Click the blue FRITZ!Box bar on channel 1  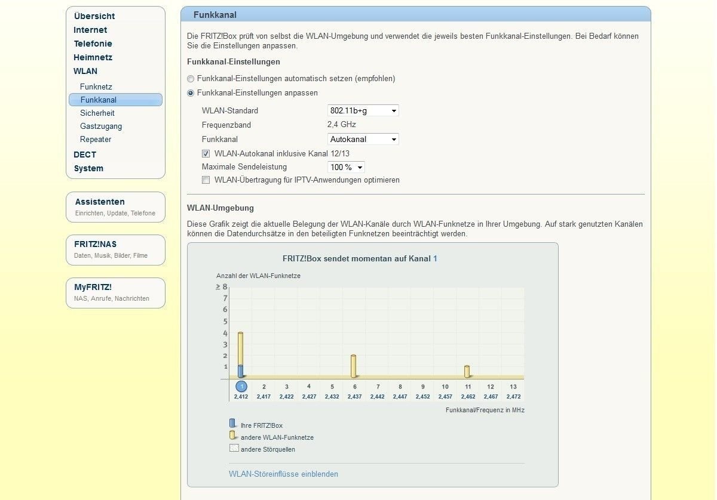(x=241, y=371)
